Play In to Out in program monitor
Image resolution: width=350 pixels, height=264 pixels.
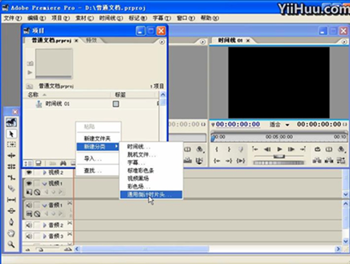pos(240,160)
